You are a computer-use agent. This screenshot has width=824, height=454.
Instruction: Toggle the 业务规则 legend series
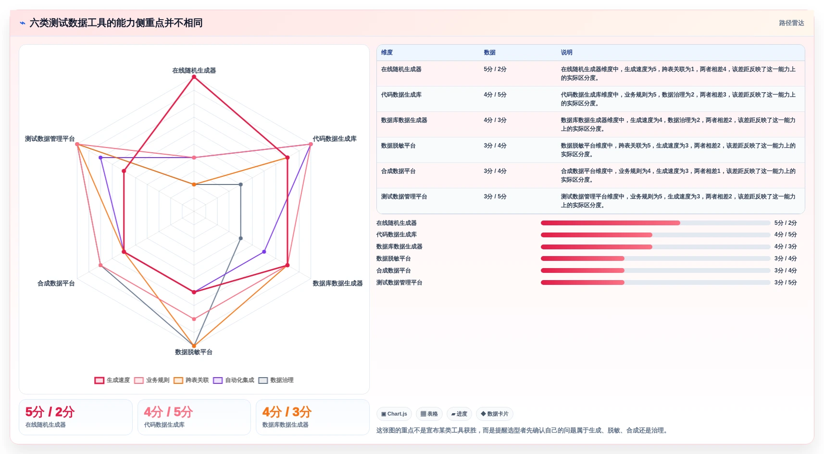coord(152,380)
